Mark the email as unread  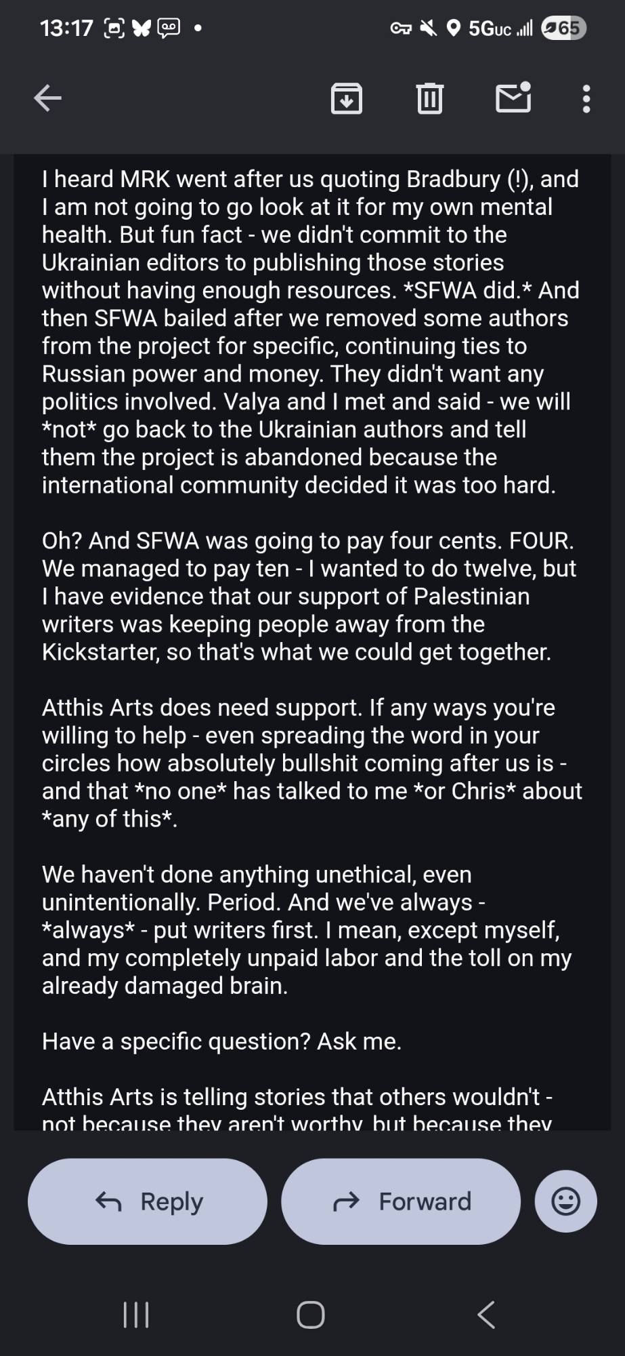tap(513, 98)
